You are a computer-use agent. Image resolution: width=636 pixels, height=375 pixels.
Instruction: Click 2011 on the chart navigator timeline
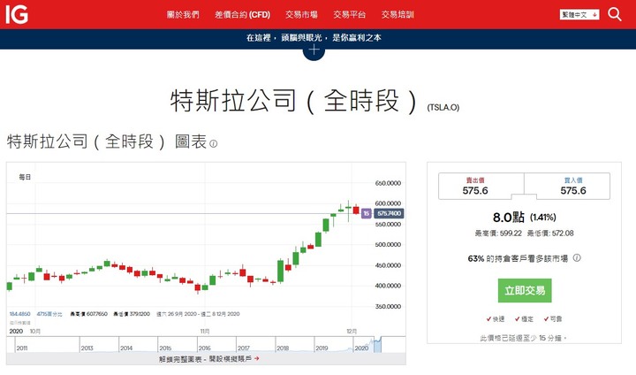coord(22,348)
